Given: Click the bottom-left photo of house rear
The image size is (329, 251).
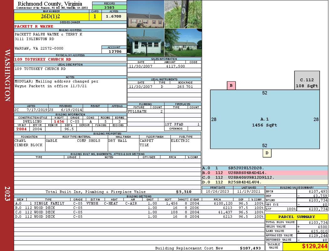Looking at the screenshot, I should (x=145, y=42).
